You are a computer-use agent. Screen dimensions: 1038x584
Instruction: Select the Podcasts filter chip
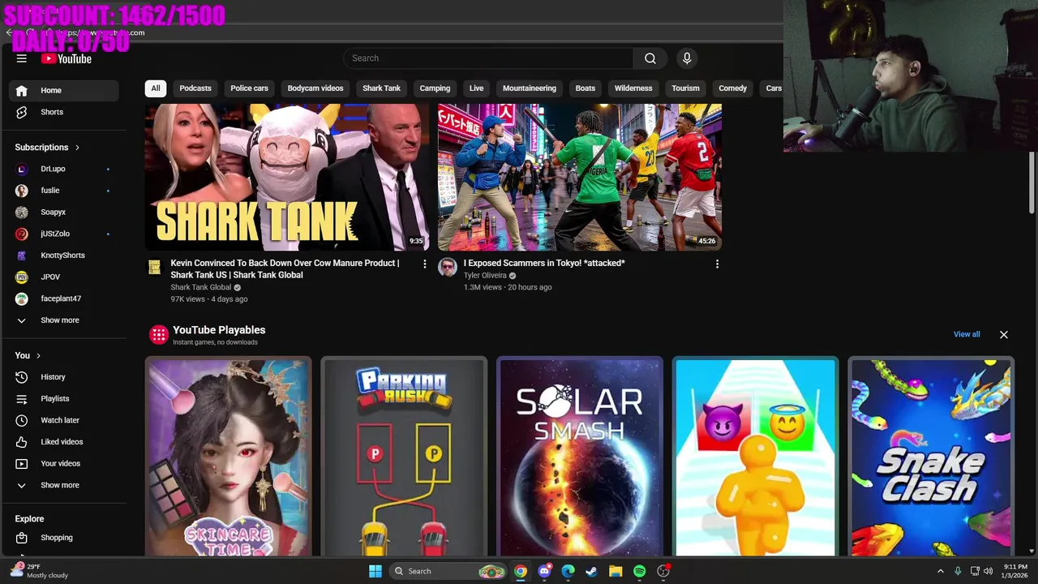click(195, 88)
